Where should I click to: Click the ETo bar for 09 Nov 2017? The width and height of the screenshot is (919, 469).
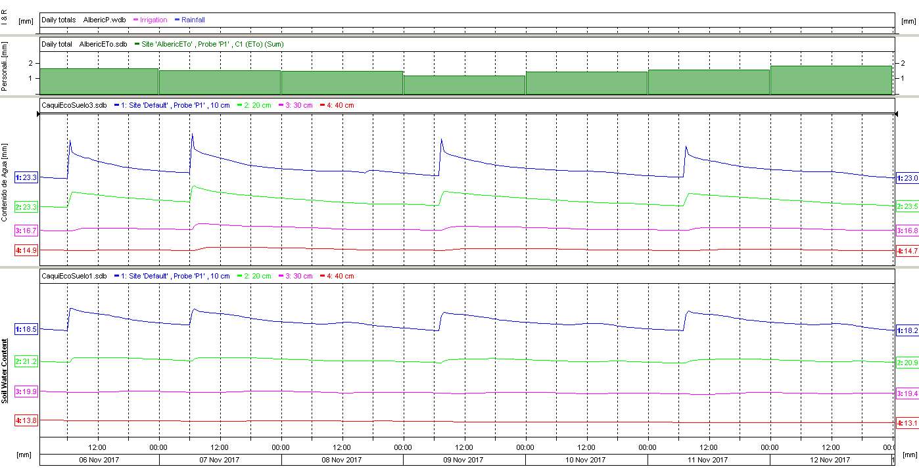464,85
